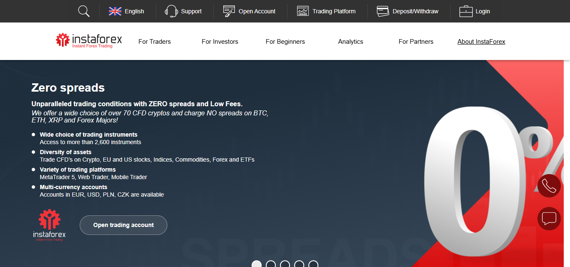The image size is (570, 267).
Task: Open the For Investors menu
Action: pos(220,42)
